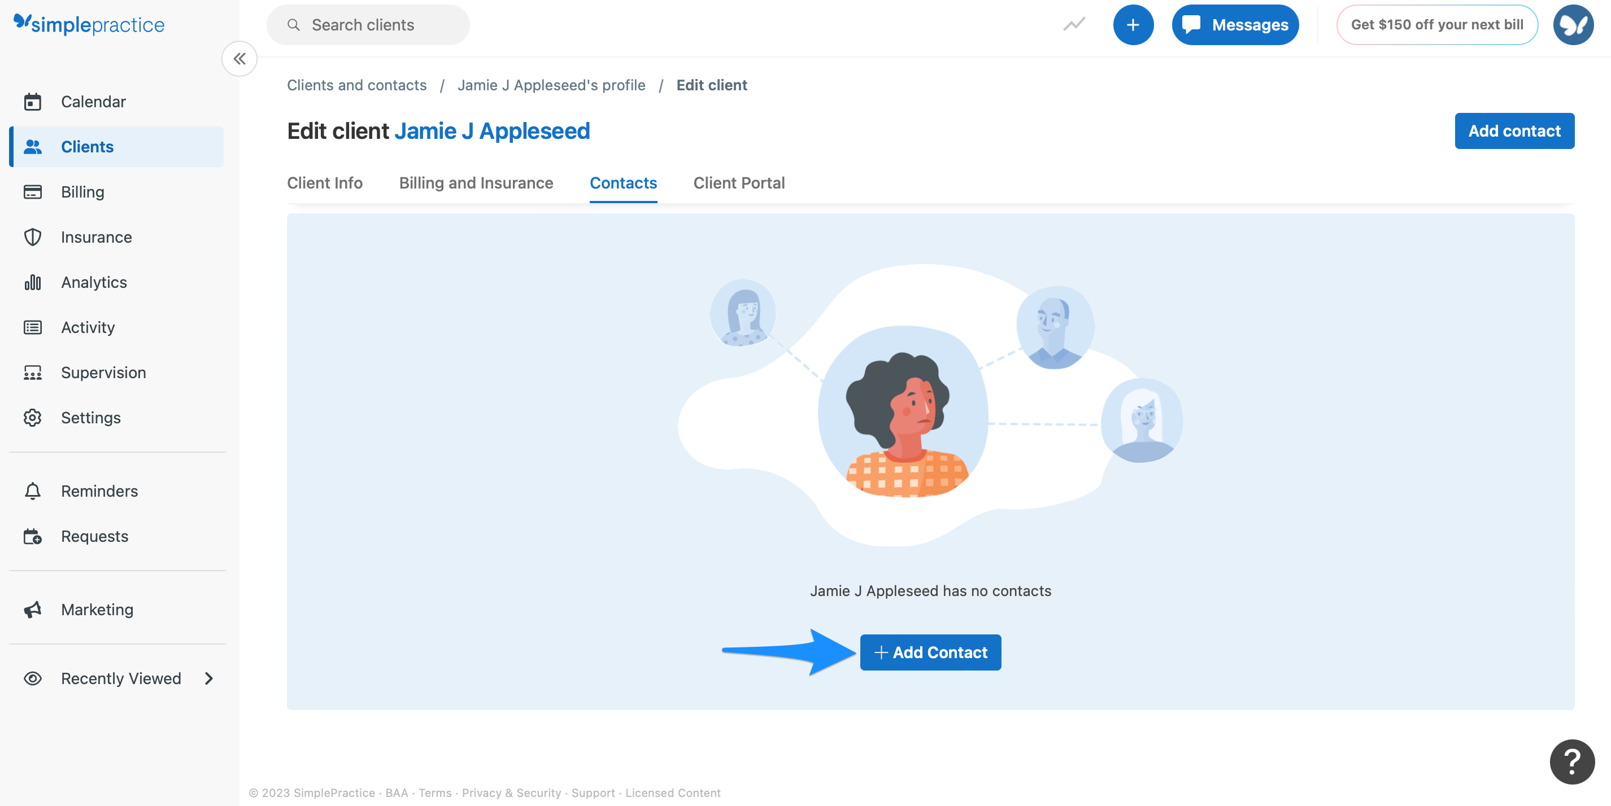Open the help question mark button
This screenshot has width=1611, height=806.
point(1571,761)
